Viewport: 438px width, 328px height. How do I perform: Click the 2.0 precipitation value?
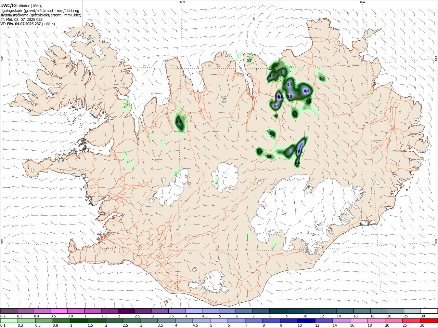pos(272,134)
